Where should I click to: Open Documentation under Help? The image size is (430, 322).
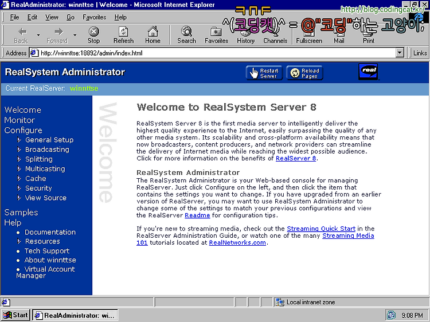coord(50,232)
